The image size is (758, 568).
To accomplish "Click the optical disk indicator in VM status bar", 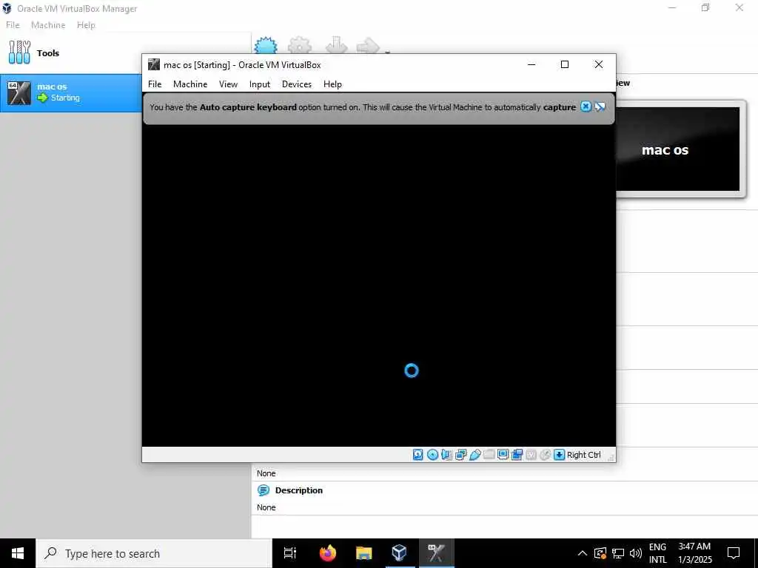I will click(x=432, y=455).
